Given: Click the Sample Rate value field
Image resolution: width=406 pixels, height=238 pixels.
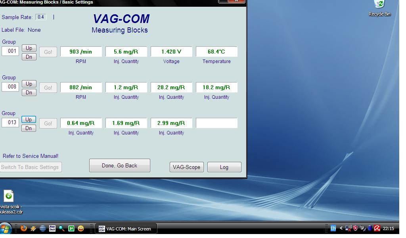Looking at the screenshot, I should tap(41, 17).
